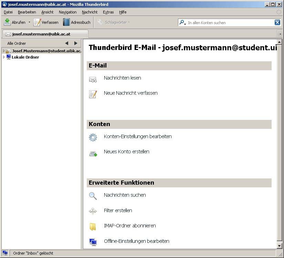Click the filter icon beside Filter erstellen
This screenshot has width=284, height=258.
coord(93,210)
